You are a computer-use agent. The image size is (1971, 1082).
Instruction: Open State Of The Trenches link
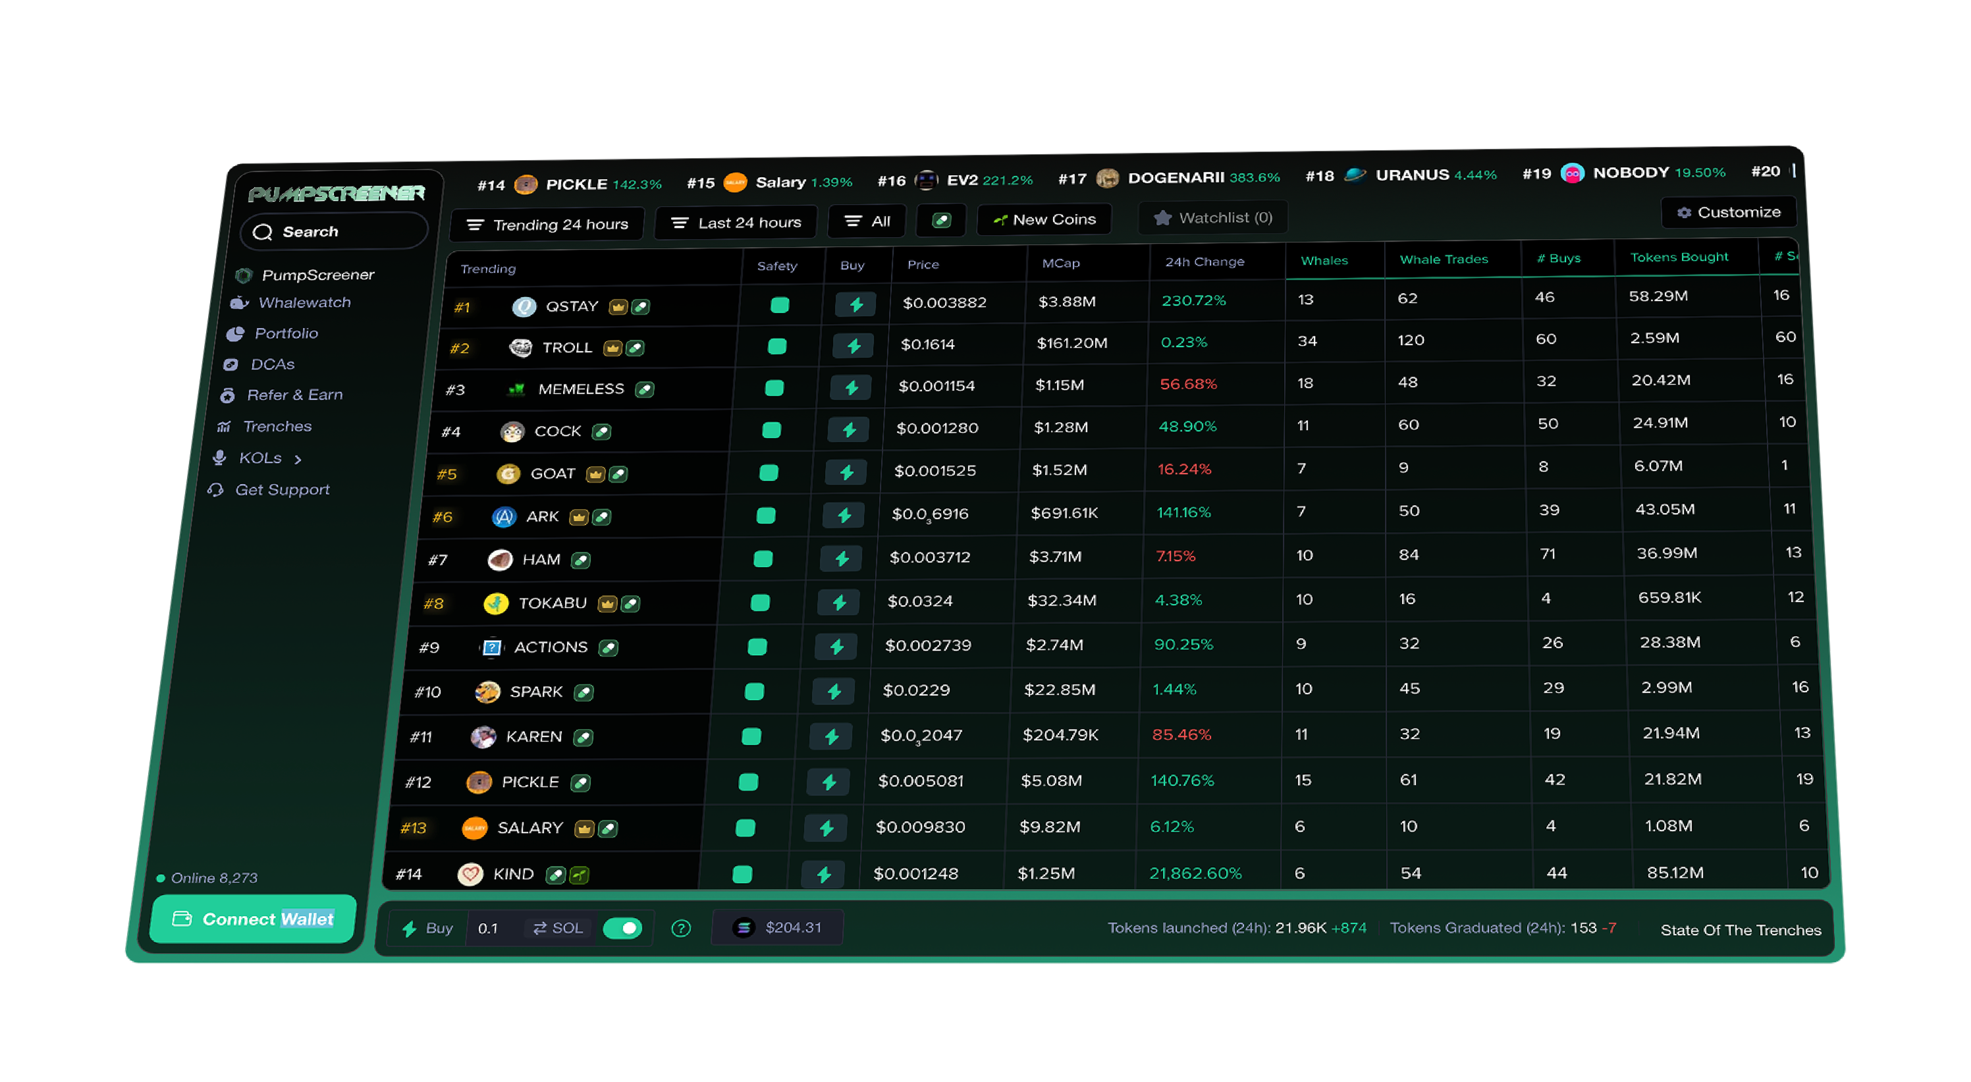point(1740,931)
